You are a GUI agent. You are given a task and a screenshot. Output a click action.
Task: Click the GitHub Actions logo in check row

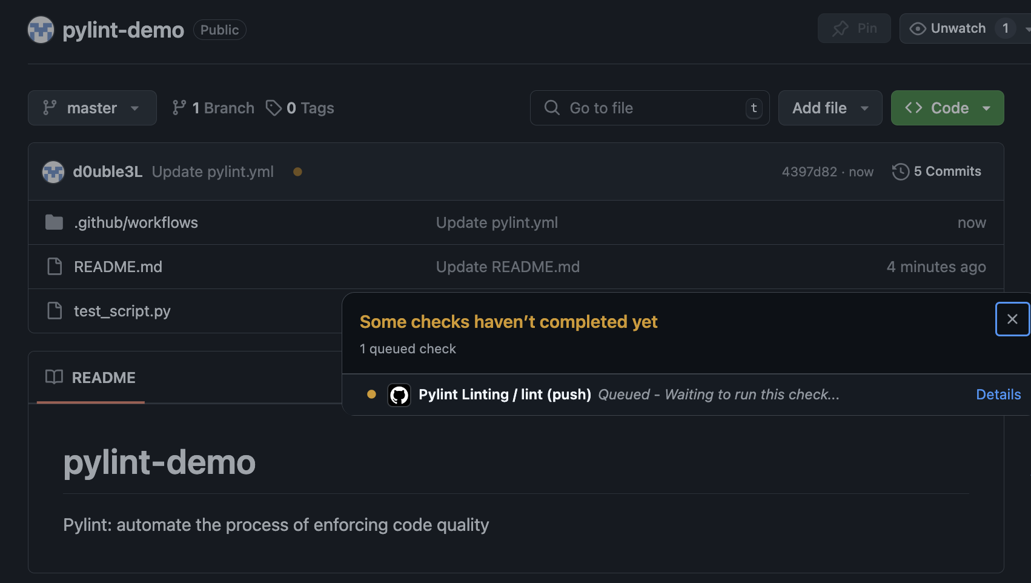pyautogui.click(x=399, y=395)
